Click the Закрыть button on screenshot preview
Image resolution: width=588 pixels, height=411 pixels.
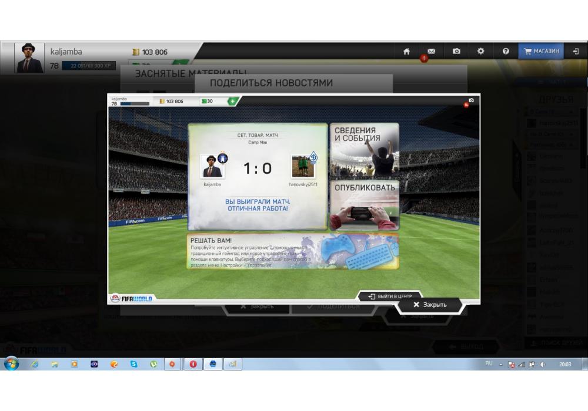(430, 305)
